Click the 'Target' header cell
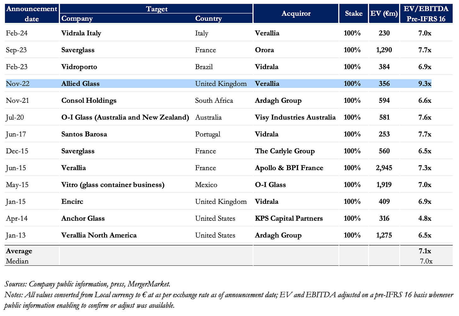The image size is (459, 316). pos(156,9)
